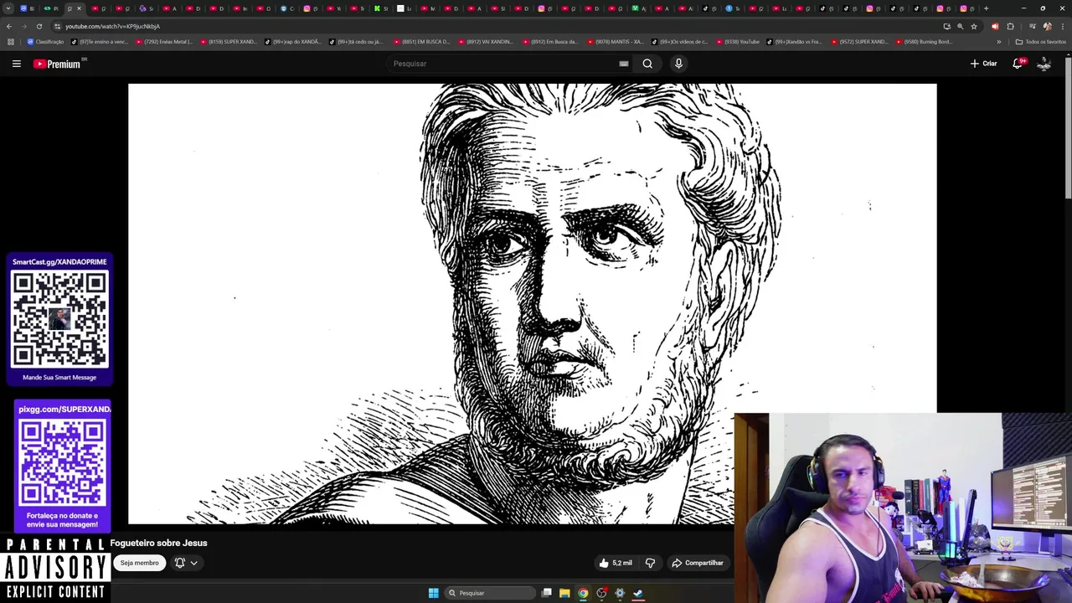Click the red extension icon in toolbar
1072x603 pixels.
[995, 26]
